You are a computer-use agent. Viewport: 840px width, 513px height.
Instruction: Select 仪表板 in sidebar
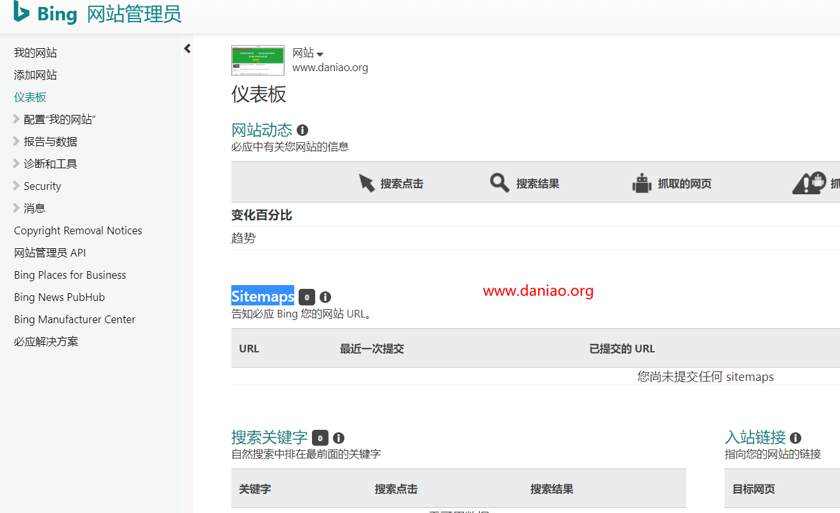(x=30, y=97)
